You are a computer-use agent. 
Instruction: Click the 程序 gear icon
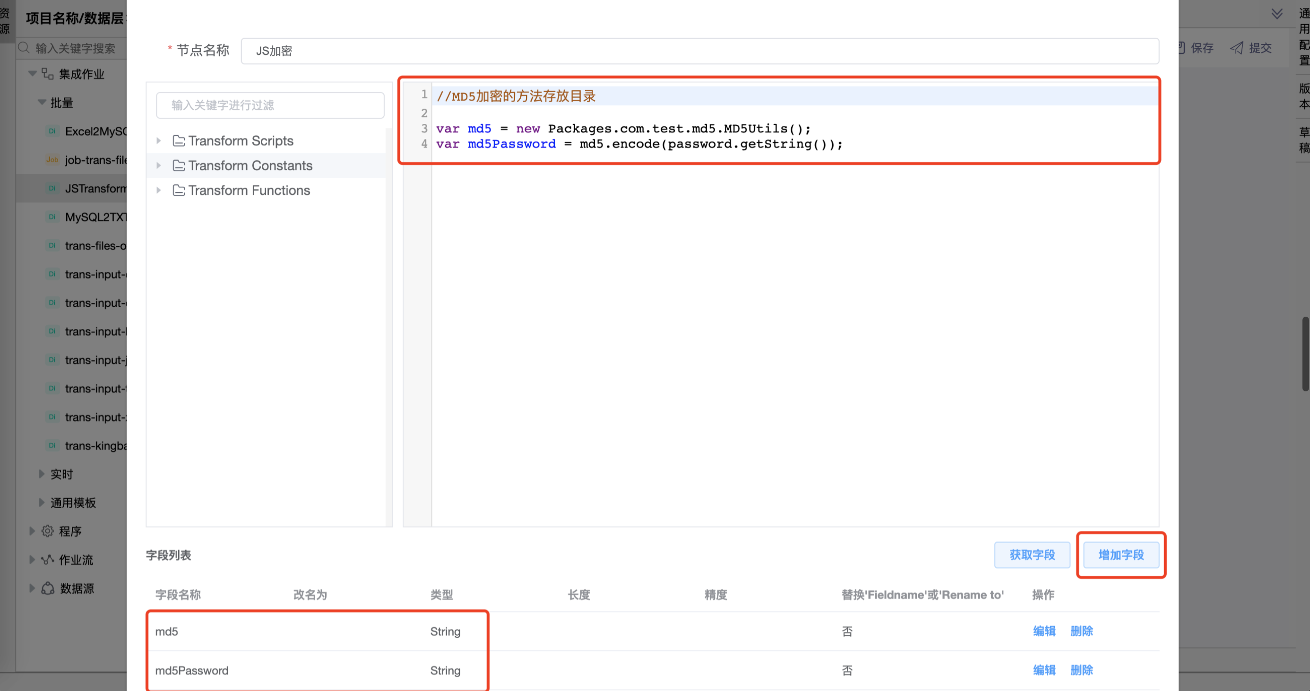[47, 531]
